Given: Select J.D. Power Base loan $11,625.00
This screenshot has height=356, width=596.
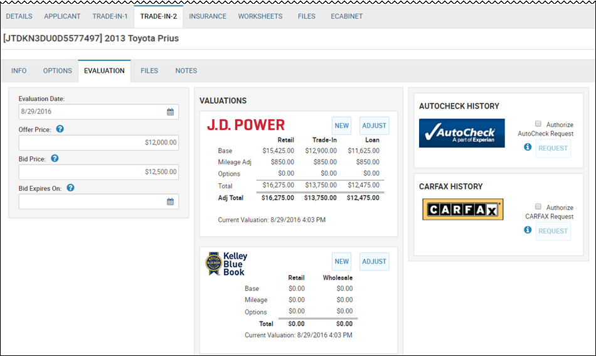Looking at the screenshot, I should 363,151.
